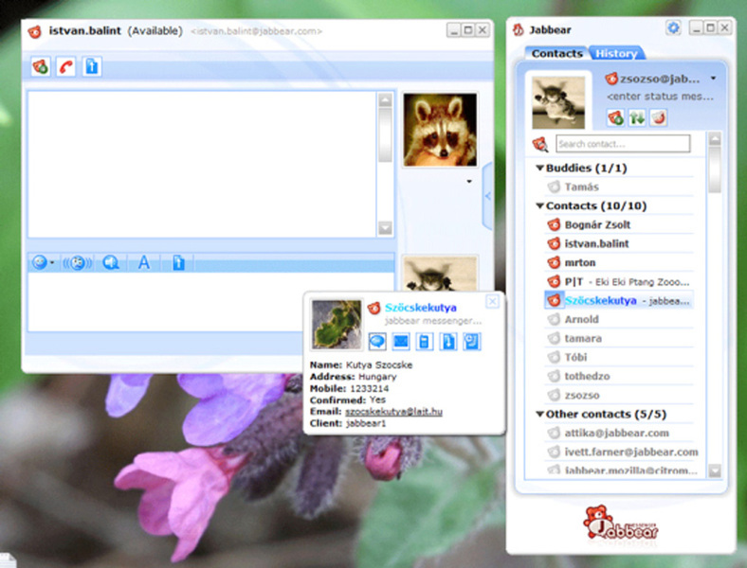Click the chat history scroll up arrow
The image size is (747, 568).
pos(385,100)
